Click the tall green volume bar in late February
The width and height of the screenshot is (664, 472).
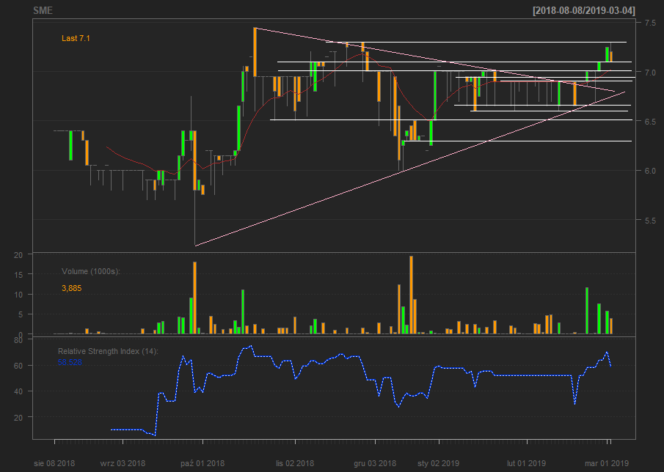(587, 311)
